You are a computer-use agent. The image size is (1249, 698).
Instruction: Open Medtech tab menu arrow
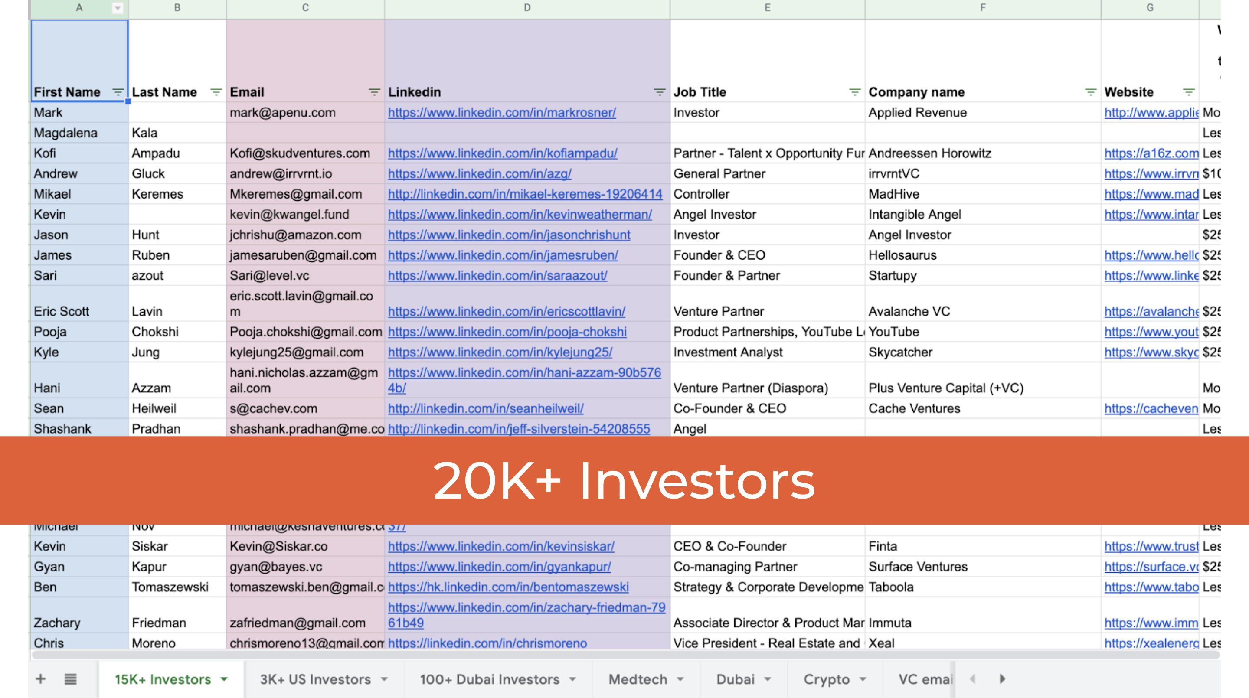point(680,680)
